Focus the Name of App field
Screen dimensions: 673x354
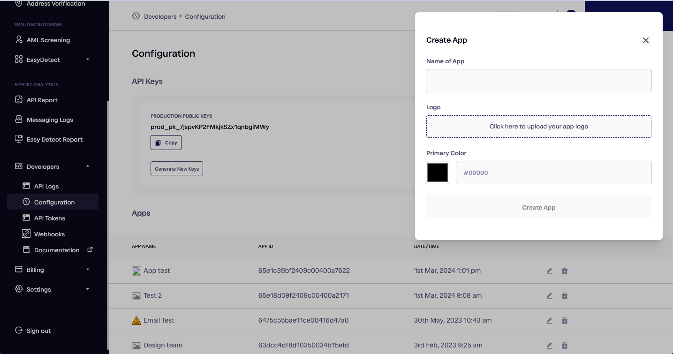click(539, 81)
